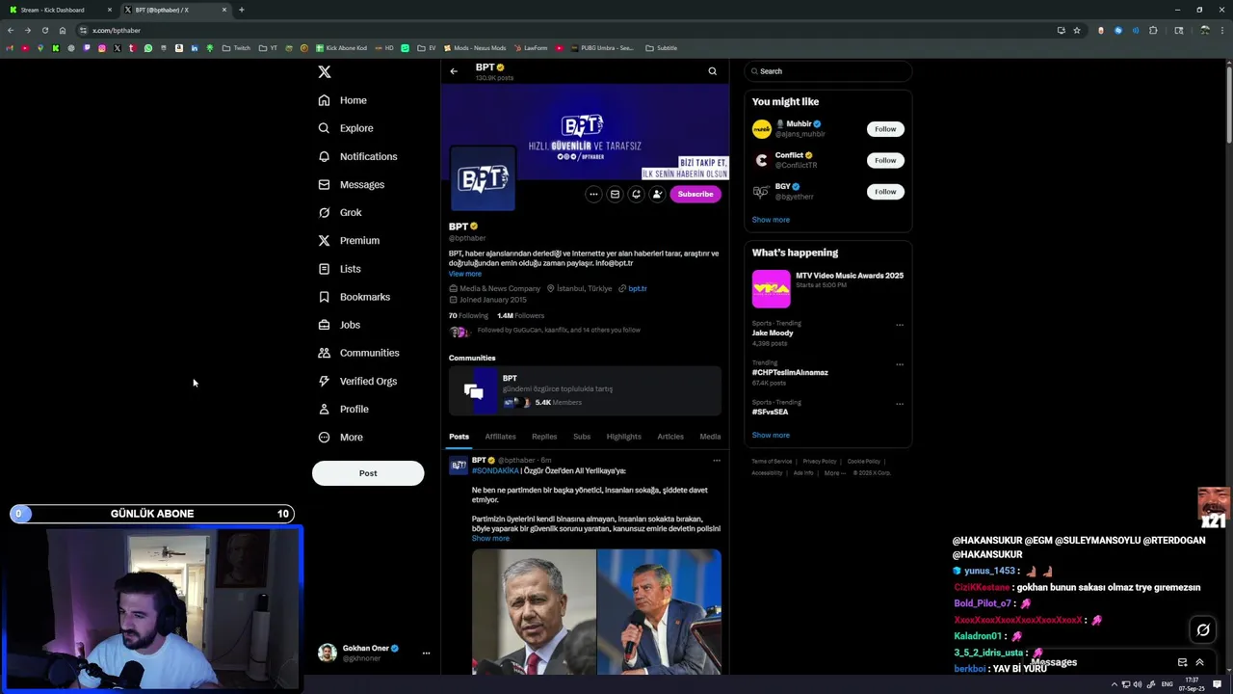
Task: Click the X logo in the sidebar
Action: tap(325, 72)
